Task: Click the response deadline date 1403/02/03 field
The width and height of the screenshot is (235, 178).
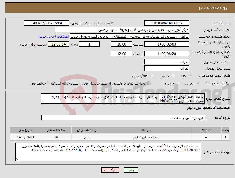Action: tap(167, 44)
